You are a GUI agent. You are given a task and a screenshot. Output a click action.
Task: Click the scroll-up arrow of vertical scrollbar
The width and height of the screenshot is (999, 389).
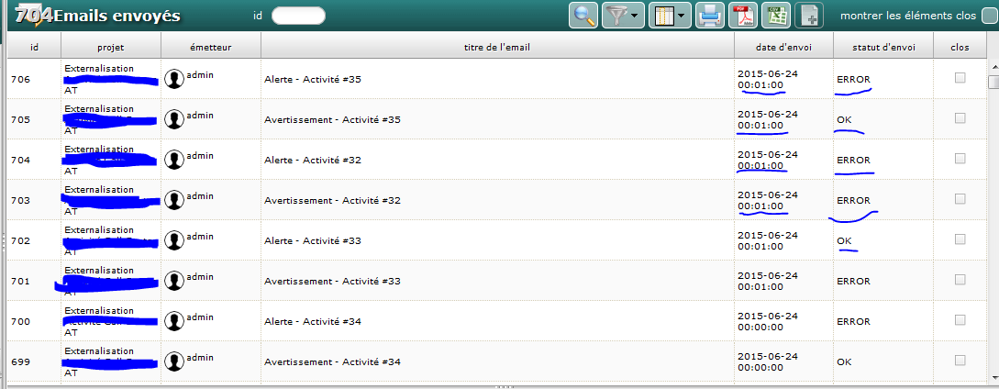click(x=993, y=66)
